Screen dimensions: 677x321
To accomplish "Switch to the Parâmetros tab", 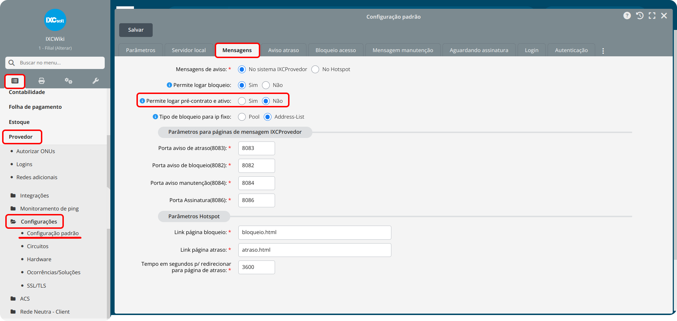I will pos(141,50).
